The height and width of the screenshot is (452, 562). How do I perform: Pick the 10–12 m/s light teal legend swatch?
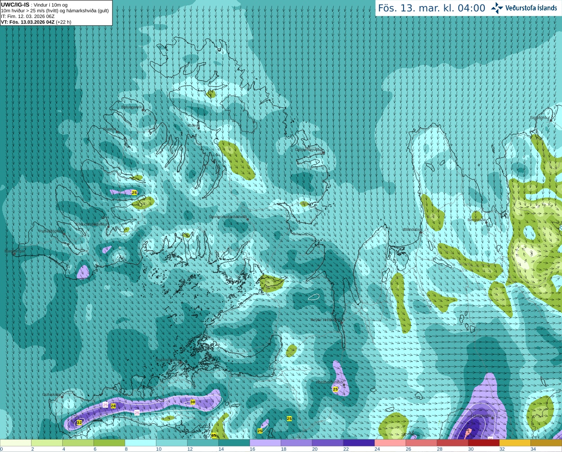(x=172, y=443)
